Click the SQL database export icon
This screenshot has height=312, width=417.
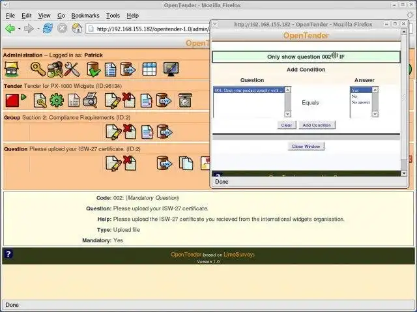click(x=128, y=69)
